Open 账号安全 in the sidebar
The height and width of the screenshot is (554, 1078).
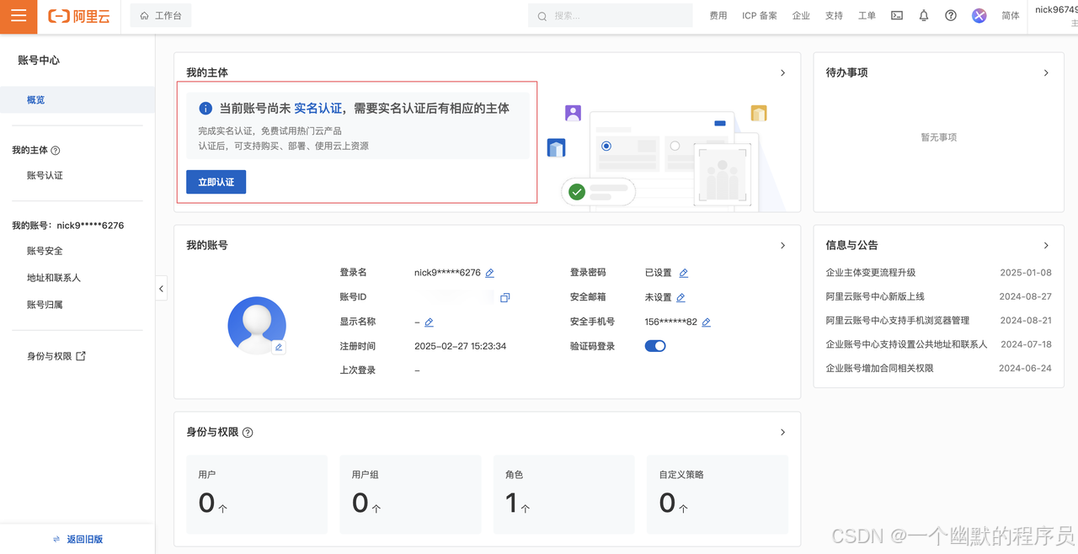tap(45, 251)
